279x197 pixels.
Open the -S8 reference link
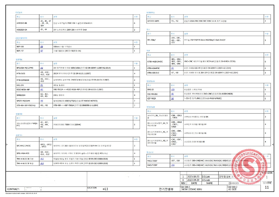(42, 46)
